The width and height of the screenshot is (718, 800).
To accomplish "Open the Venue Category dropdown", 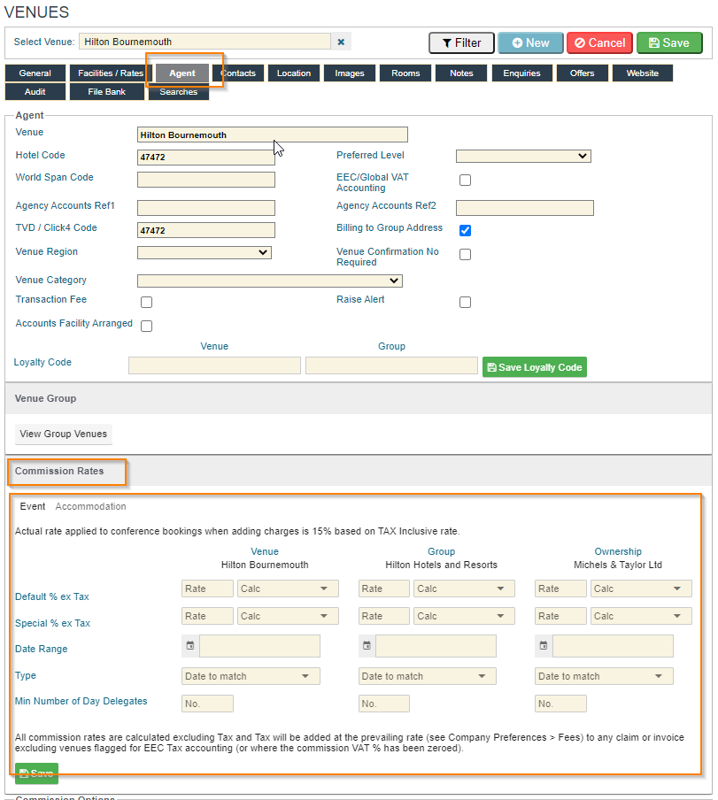I will pyautogui.click(x=269, y=281).
